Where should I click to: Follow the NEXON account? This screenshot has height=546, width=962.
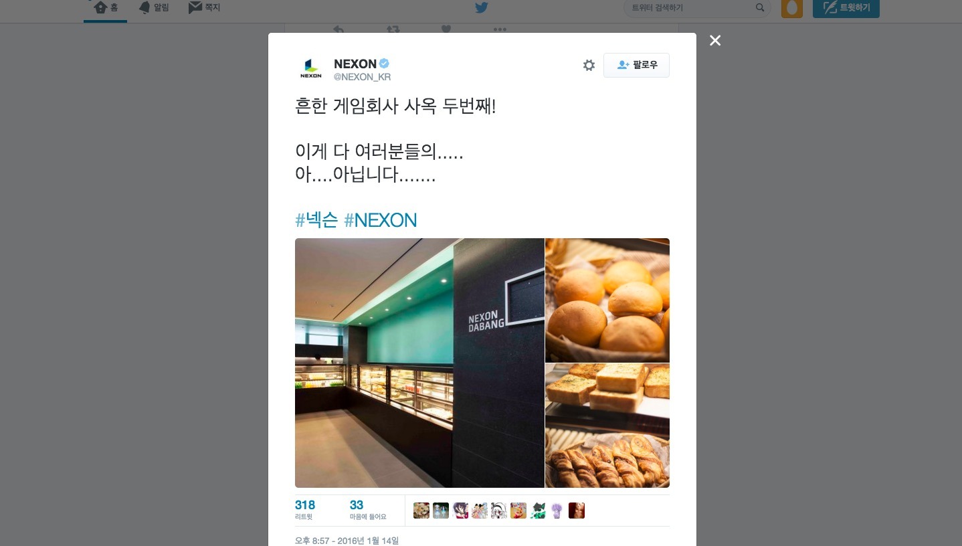(x=636, y=65)
